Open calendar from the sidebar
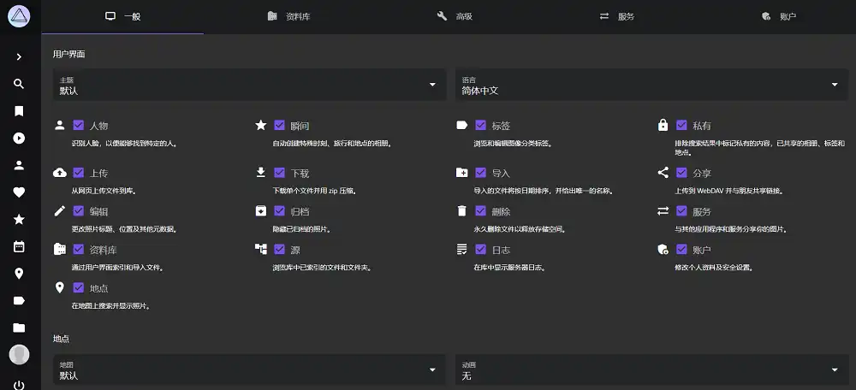The height and width of the screenshot is (390, 856). tap(19, 246)
